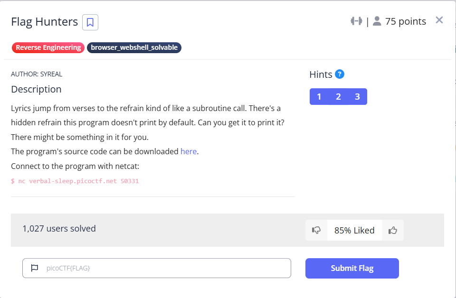Viewport: 456px width, 298px height.
Task: Click the 75 points label
Action: (405, 21)
